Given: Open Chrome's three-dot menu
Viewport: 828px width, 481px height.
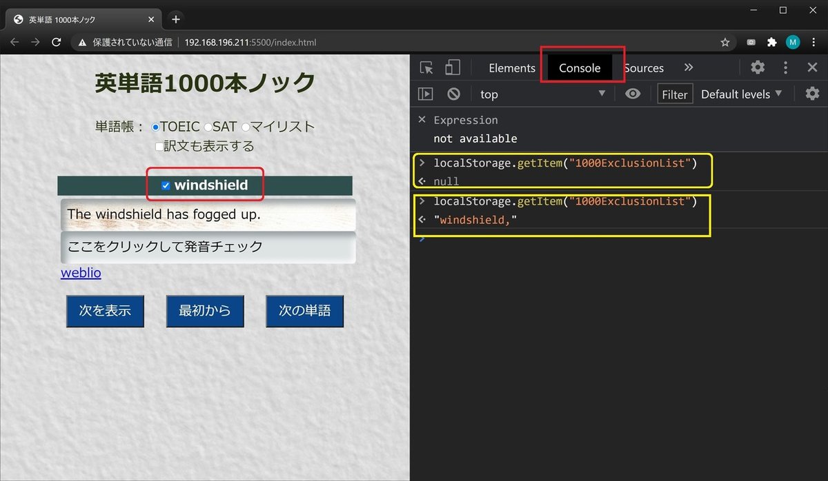Looking at the screenshot, I should (x=814, y=42).
